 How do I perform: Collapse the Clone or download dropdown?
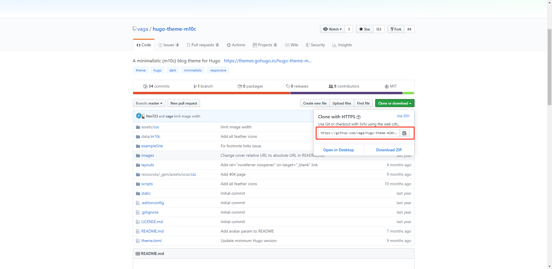395,103
